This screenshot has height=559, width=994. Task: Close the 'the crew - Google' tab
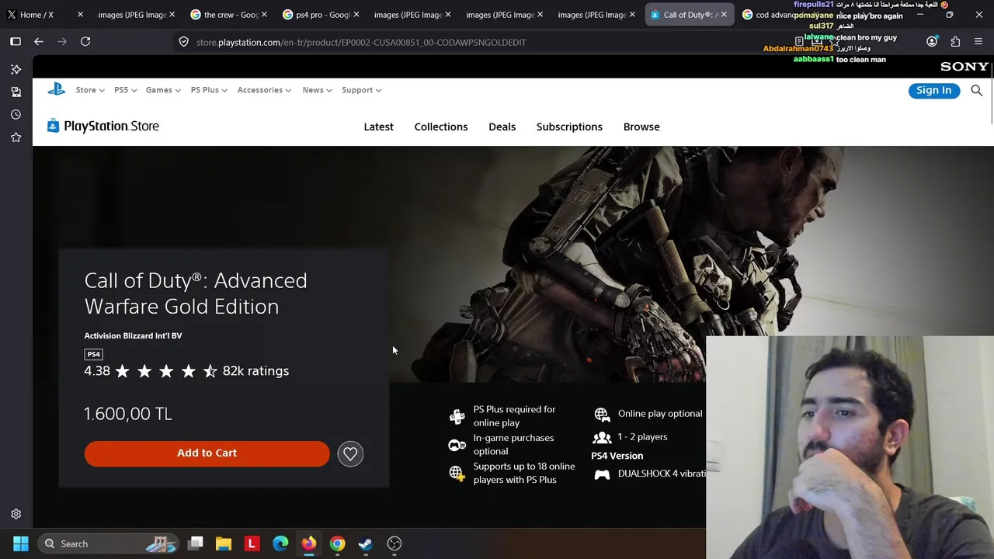coord(264,15)
